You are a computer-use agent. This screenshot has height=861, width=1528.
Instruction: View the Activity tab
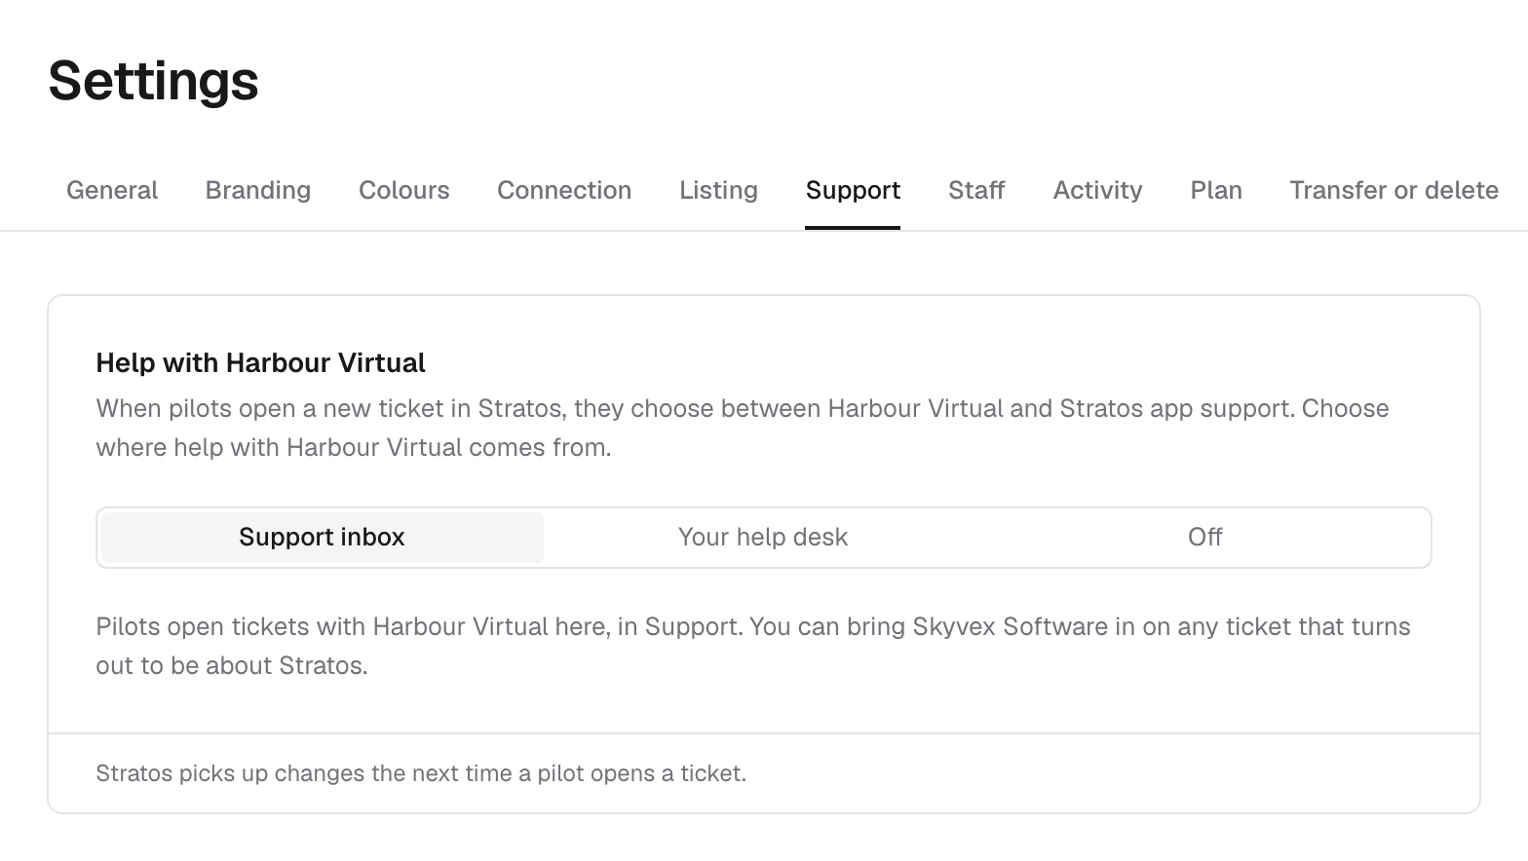[1098, 190]
